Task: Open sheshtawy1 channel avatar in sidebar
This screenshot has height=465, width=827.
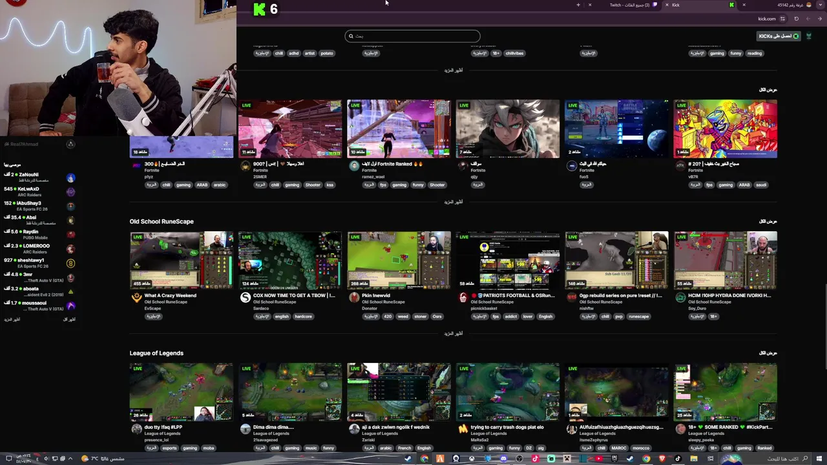Action: point(70,263)
